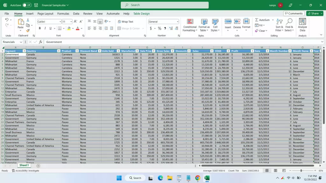
Task: Decrease font size with smaller A icon
Action: (x=81, y=21)
